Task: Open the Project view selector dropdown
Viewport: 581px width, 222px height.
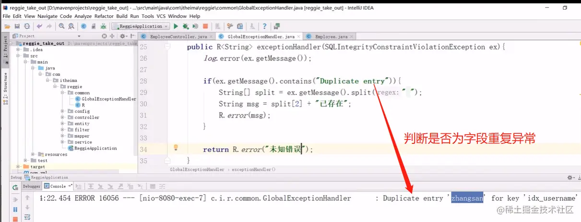Action: point(79,36)
